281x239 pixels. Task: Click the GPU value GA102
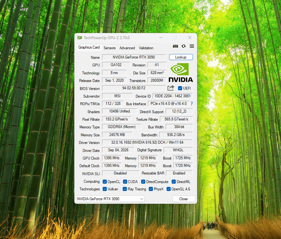116,65
